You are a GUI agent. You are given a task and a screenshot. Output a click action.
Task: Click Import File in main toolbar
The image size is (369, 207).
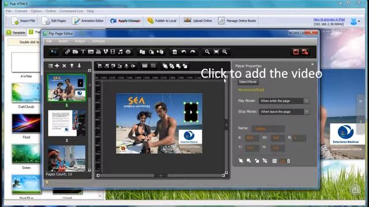23,21
